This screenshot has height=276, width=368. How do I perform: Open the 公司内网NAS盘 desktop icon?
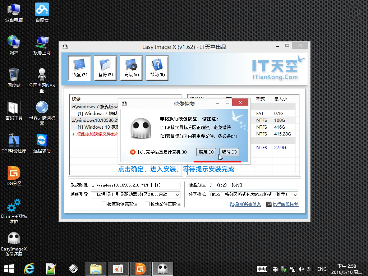pyautogui.click(x=42, y=80)
